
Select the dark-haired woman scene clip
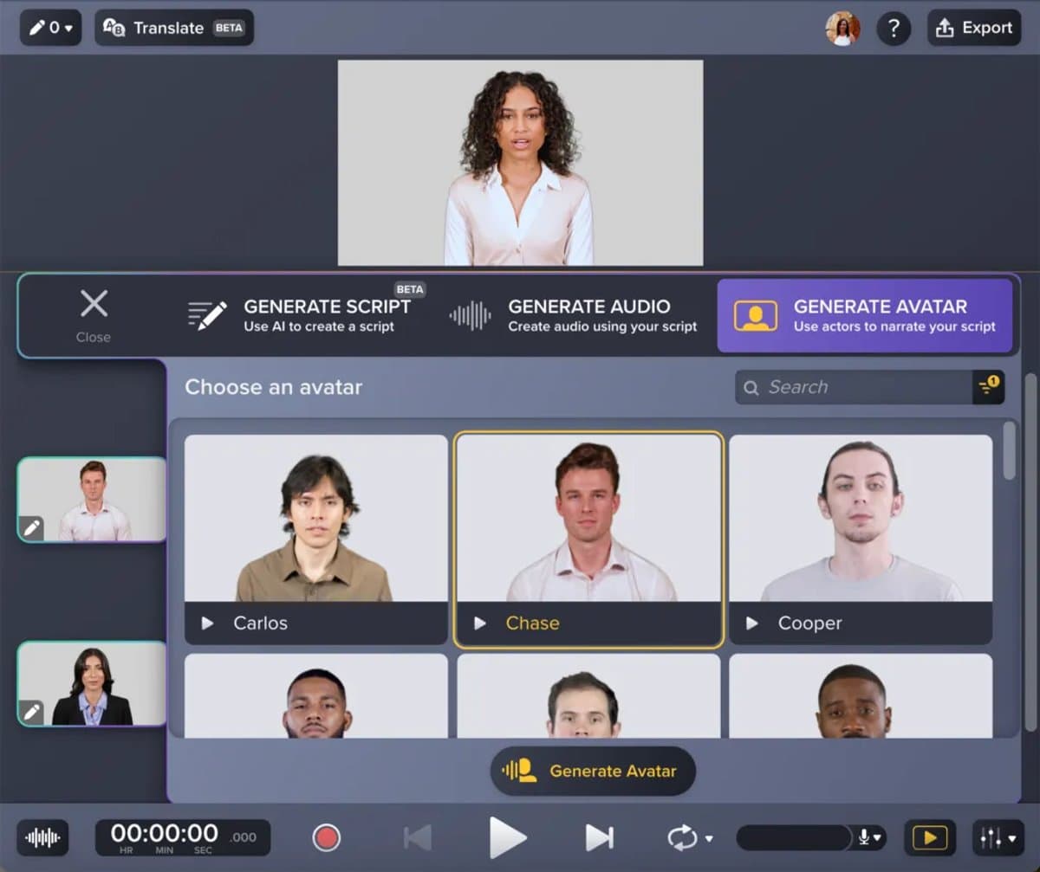(x=92, y=684)
